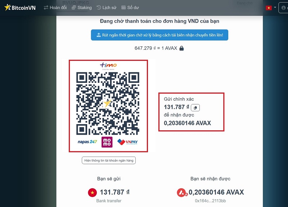
Task: Click the Vietnam flag language icon
Action: point(269,8)
